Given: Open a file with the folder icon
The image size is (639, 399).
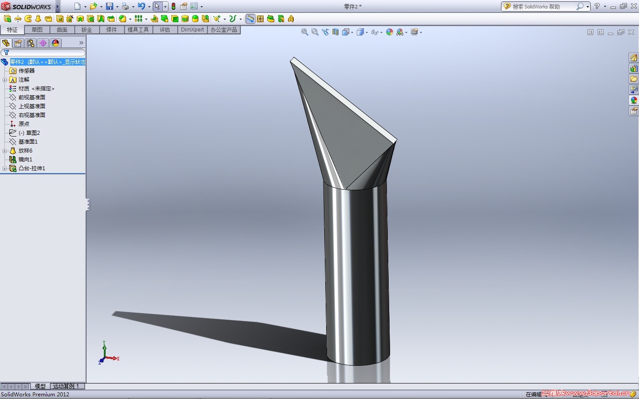Looking at the screenshot, I should coord(93,6).
